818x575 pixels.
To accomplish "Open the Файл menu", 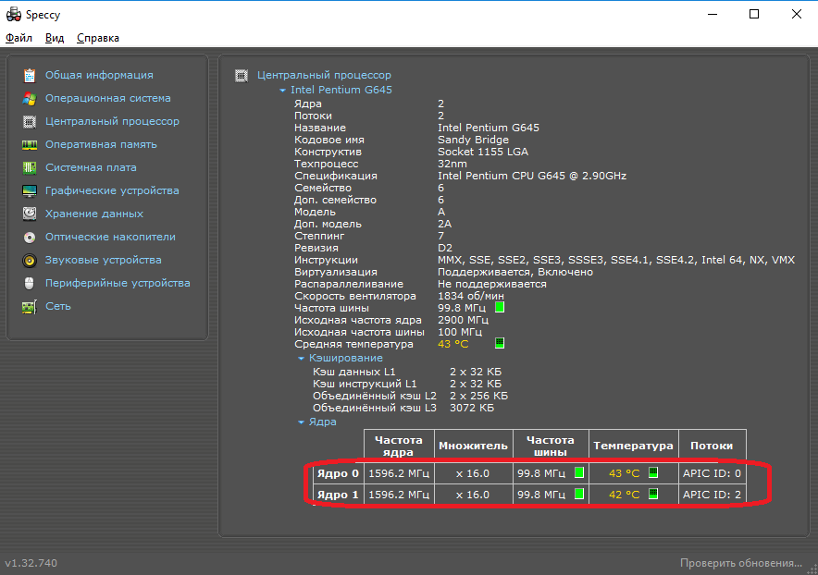I will (x=19, y=38).
